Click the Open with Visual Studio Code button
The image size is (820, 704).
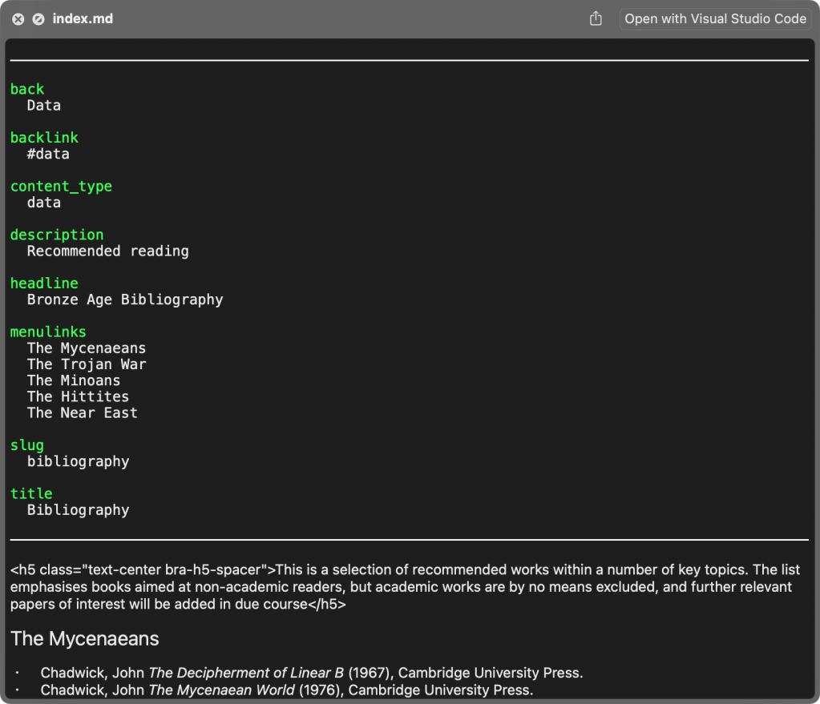[x=714, y=18]
